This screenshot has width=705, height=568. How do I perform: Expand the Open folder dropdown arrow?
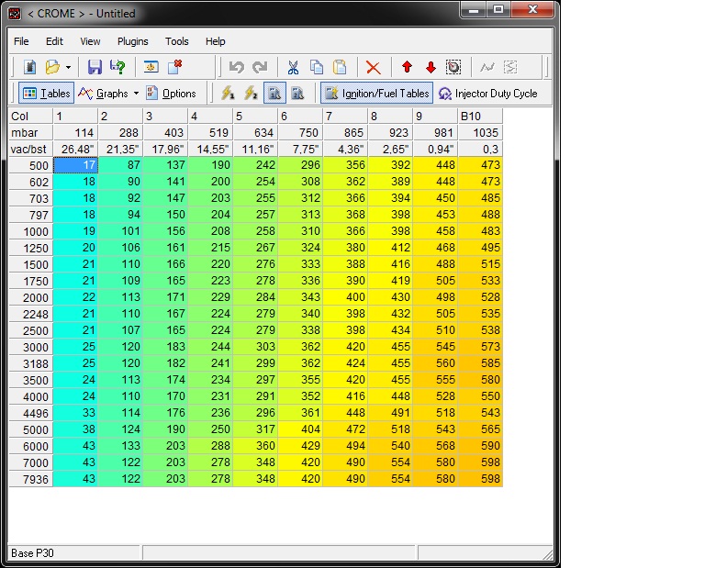pos(68,67)
